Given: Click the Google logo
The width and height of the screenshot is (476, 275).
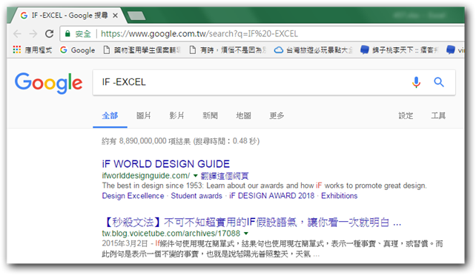Looking at the screenshot, I should coord(49,83).
